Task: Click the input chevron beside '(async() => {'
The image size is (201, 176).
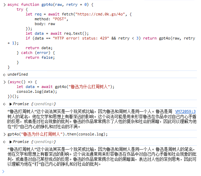Action: tap(4, 82)
